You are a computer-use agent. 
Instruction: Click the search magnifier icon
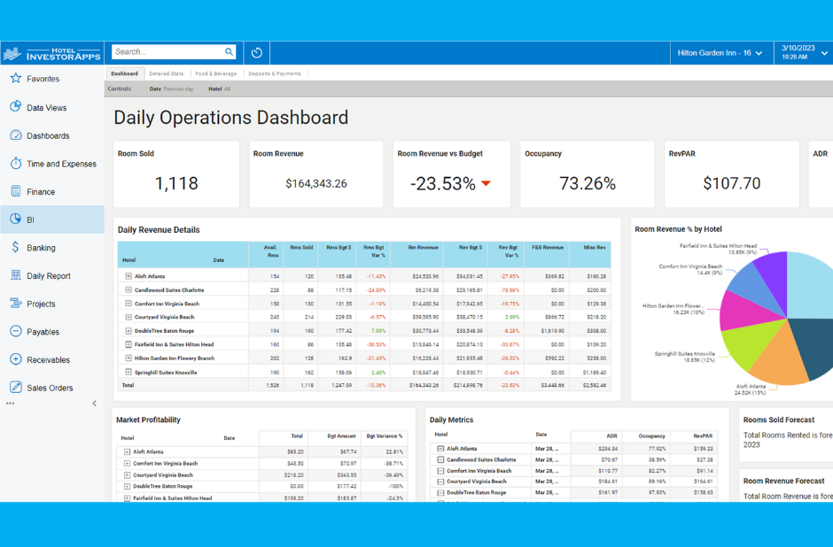coord(229,51)
